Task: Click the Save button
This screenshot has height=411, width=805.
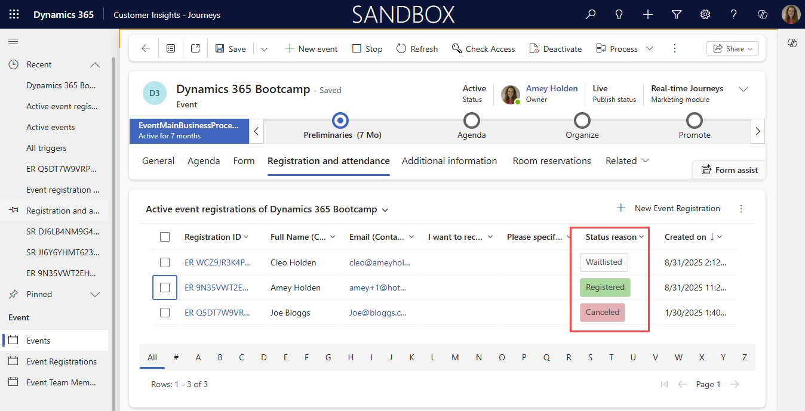Action: click(x=231, y=49)
